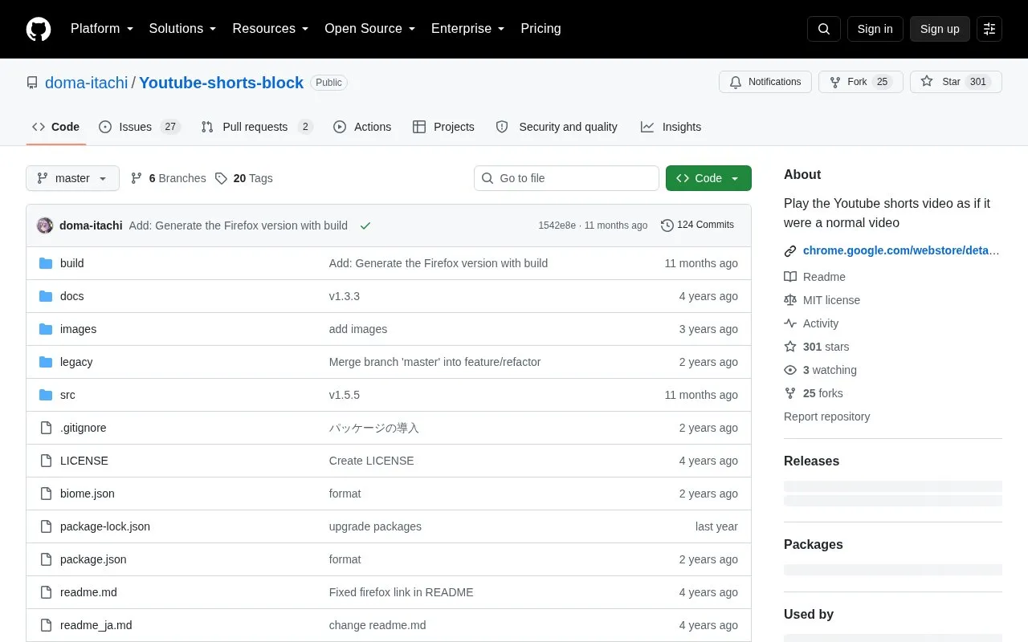The image size is (1028, 642).
Task: Star the repository
Action: click(x=956, y=82)
